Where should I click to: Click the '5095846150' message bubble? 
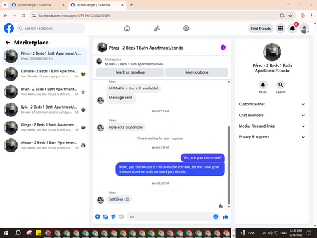coord(119,199)
